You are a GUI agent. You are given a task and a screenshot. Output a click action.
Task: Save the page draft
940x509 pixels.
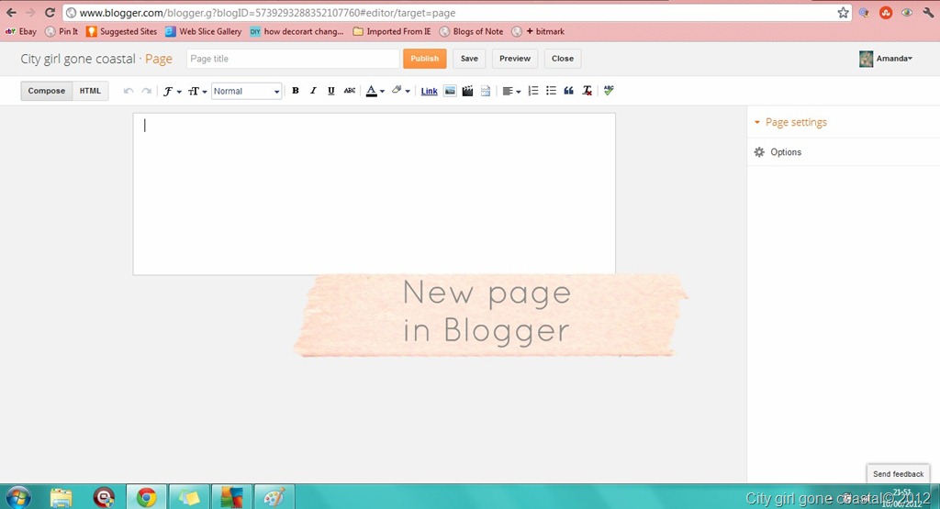point(469,59)
